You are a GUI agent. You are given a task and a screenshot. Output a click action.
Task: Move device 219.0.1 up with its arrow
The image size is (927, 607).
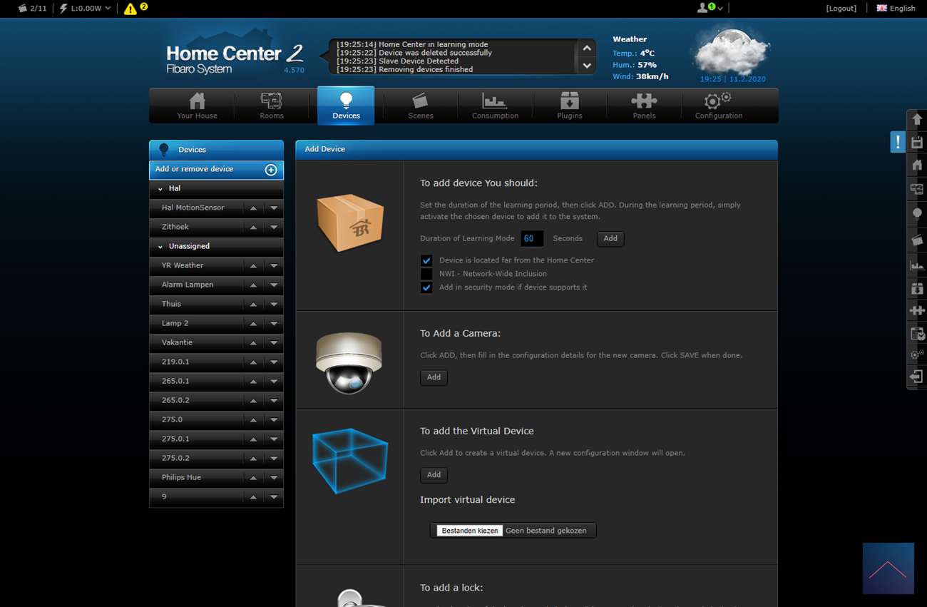tap(253, 362)
